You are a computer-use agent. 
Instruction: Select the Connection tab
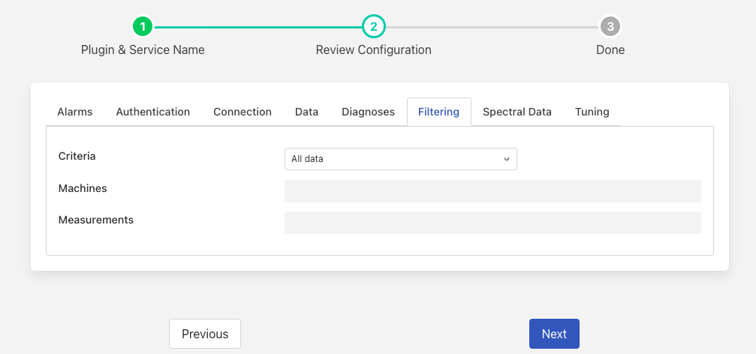click(x=242, y=112)
